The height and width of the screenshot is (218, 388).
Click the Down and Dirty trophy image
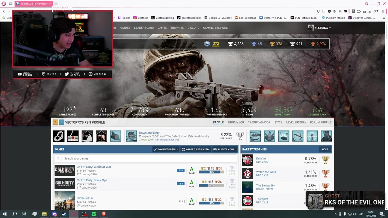tap(131, 136)
